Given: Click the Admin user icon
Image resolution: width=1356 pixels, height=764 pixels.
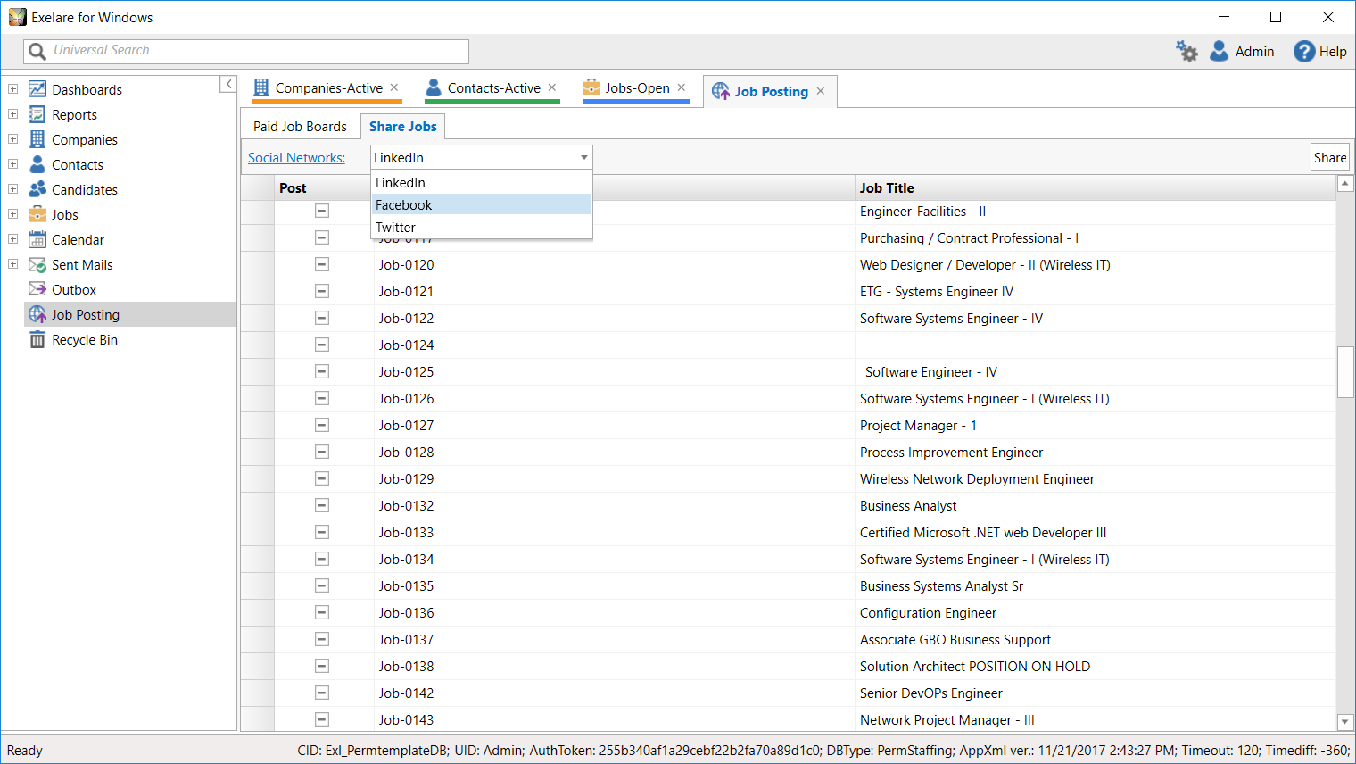Looking at the screenshot, I should point(1219,51).
